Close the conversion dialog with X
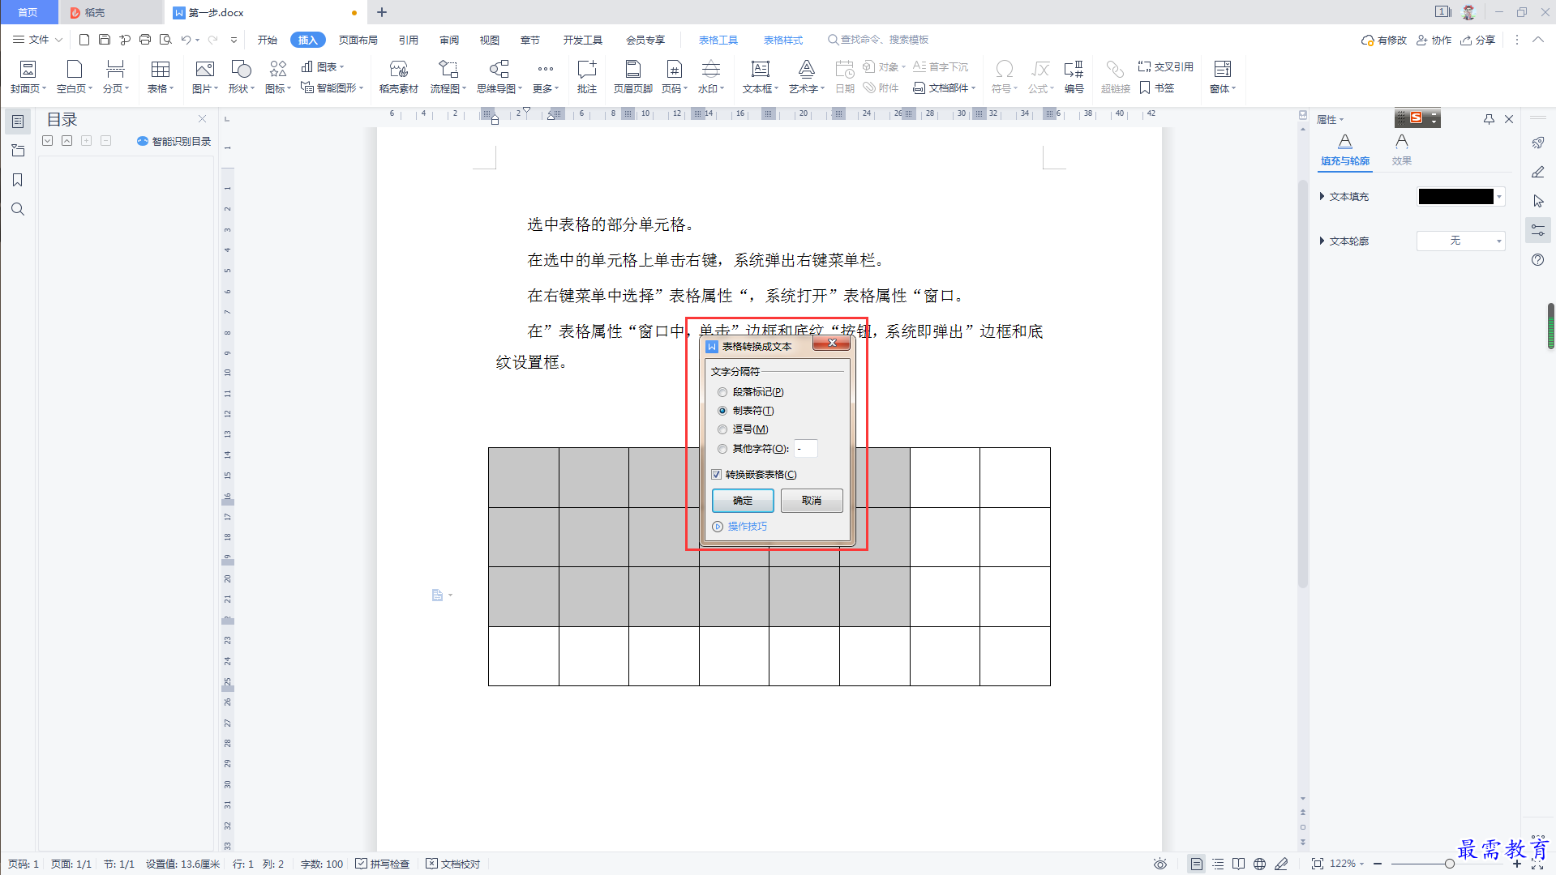This screenshot has width=1556, height=875. tap(832, 344)
